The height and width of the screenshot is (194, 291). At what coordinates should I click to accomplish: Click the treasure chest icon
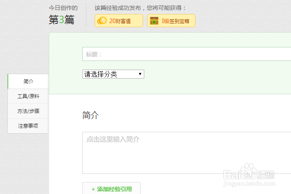[154, 21]
